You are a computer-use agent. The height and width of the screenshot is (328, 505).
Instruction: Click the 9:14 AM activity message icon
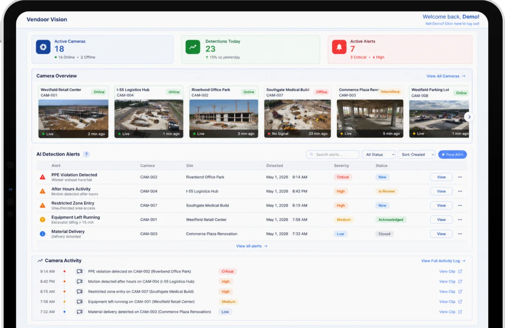pyautogui.click(x=80, y=271)
